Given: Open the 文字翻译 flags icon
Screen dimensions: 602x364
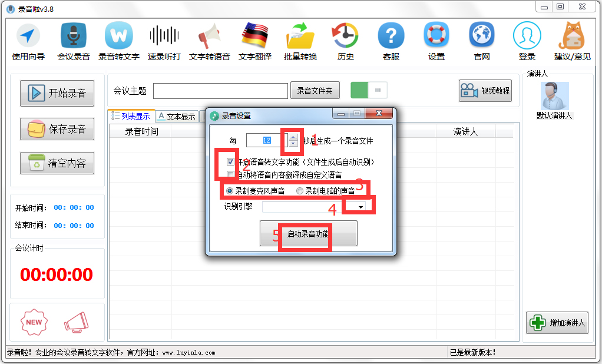Looking at the screenshot, I should 254,35.
